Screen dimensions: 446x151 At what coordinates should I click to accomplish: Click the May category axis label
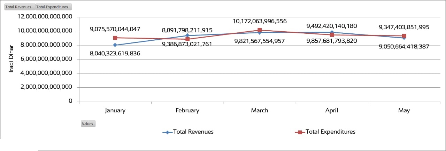(x=404, y=111)
